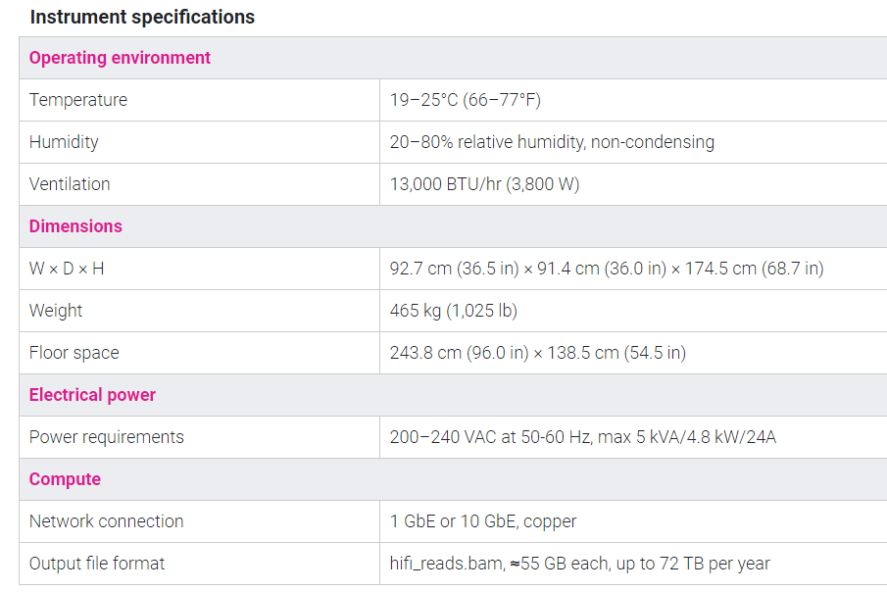The height and width of the screenshot is (592, 887).
Task: Click the 92.7 cm dimensions value
Action: pos(606,269)
